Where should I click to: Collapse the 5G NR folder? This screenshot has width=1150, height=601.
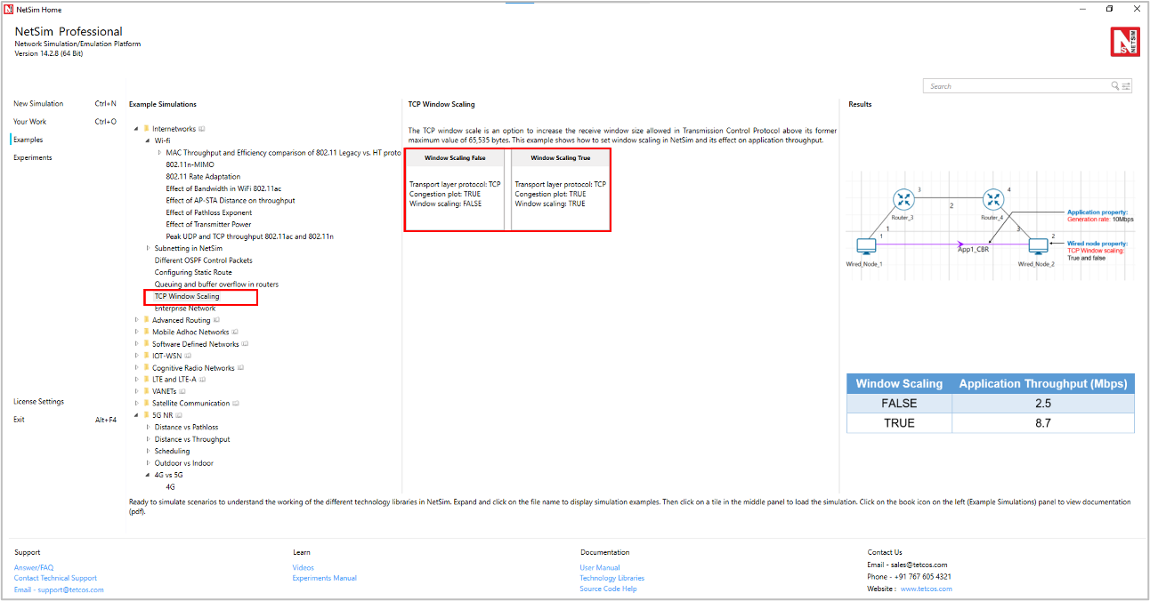click(136, 415)
